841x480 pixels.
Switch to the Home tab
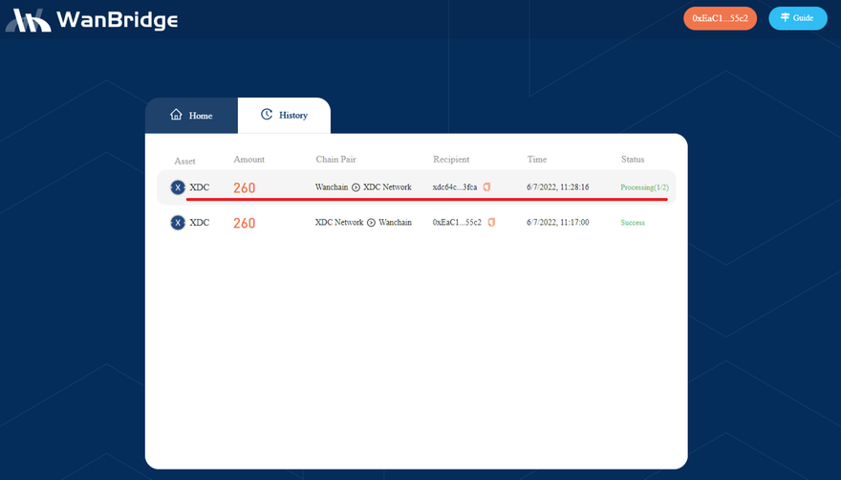(x=191, y=116)
